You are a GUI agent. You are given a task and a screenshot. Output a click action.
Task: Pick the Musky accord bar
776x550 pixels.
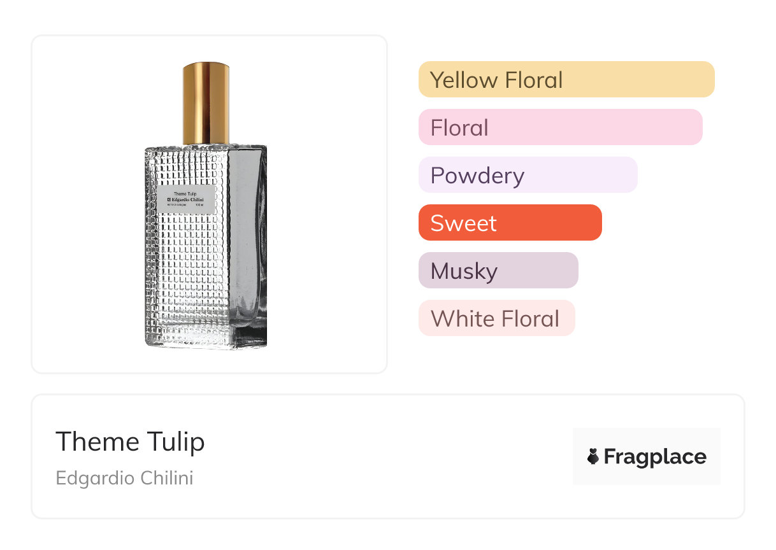click(498, 271)
